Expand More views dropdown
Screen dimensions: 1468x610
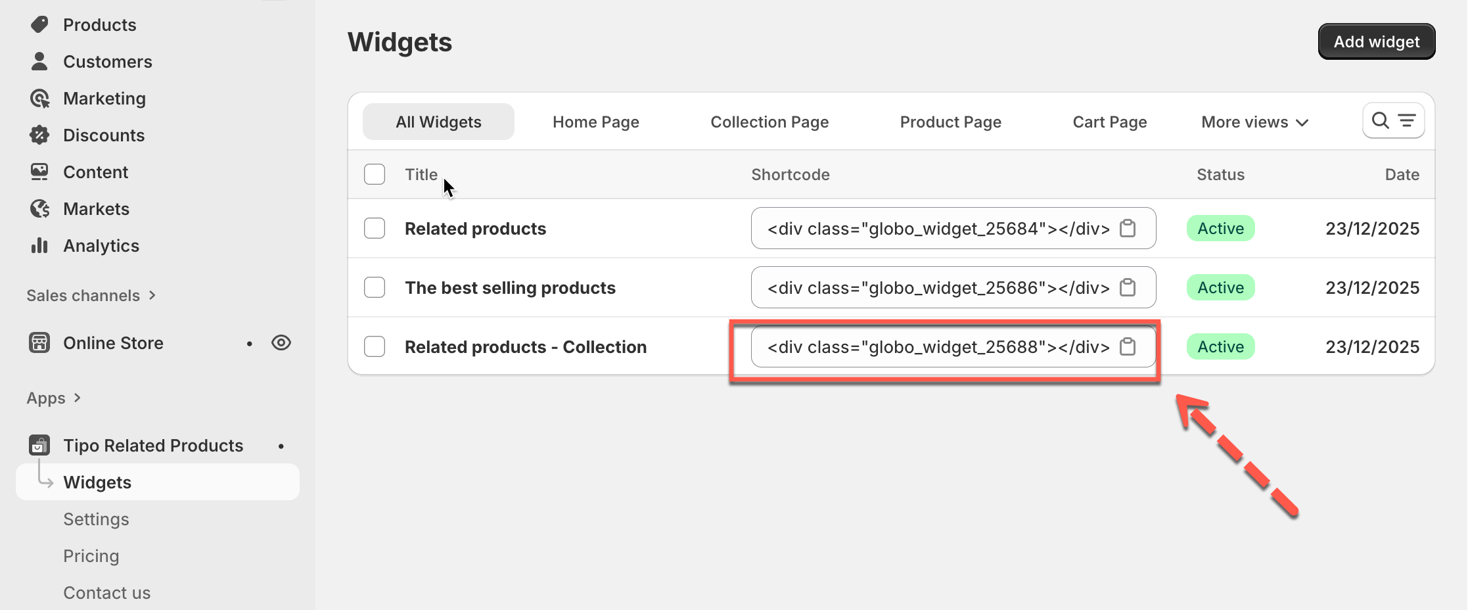click(1254, 122)
